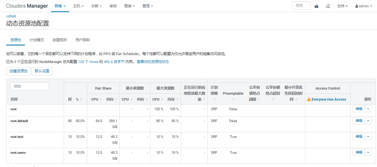This screenshot has height=167, width=377.
Task: Focus the pool name 搜索 filter field
Action: point(30,87)
